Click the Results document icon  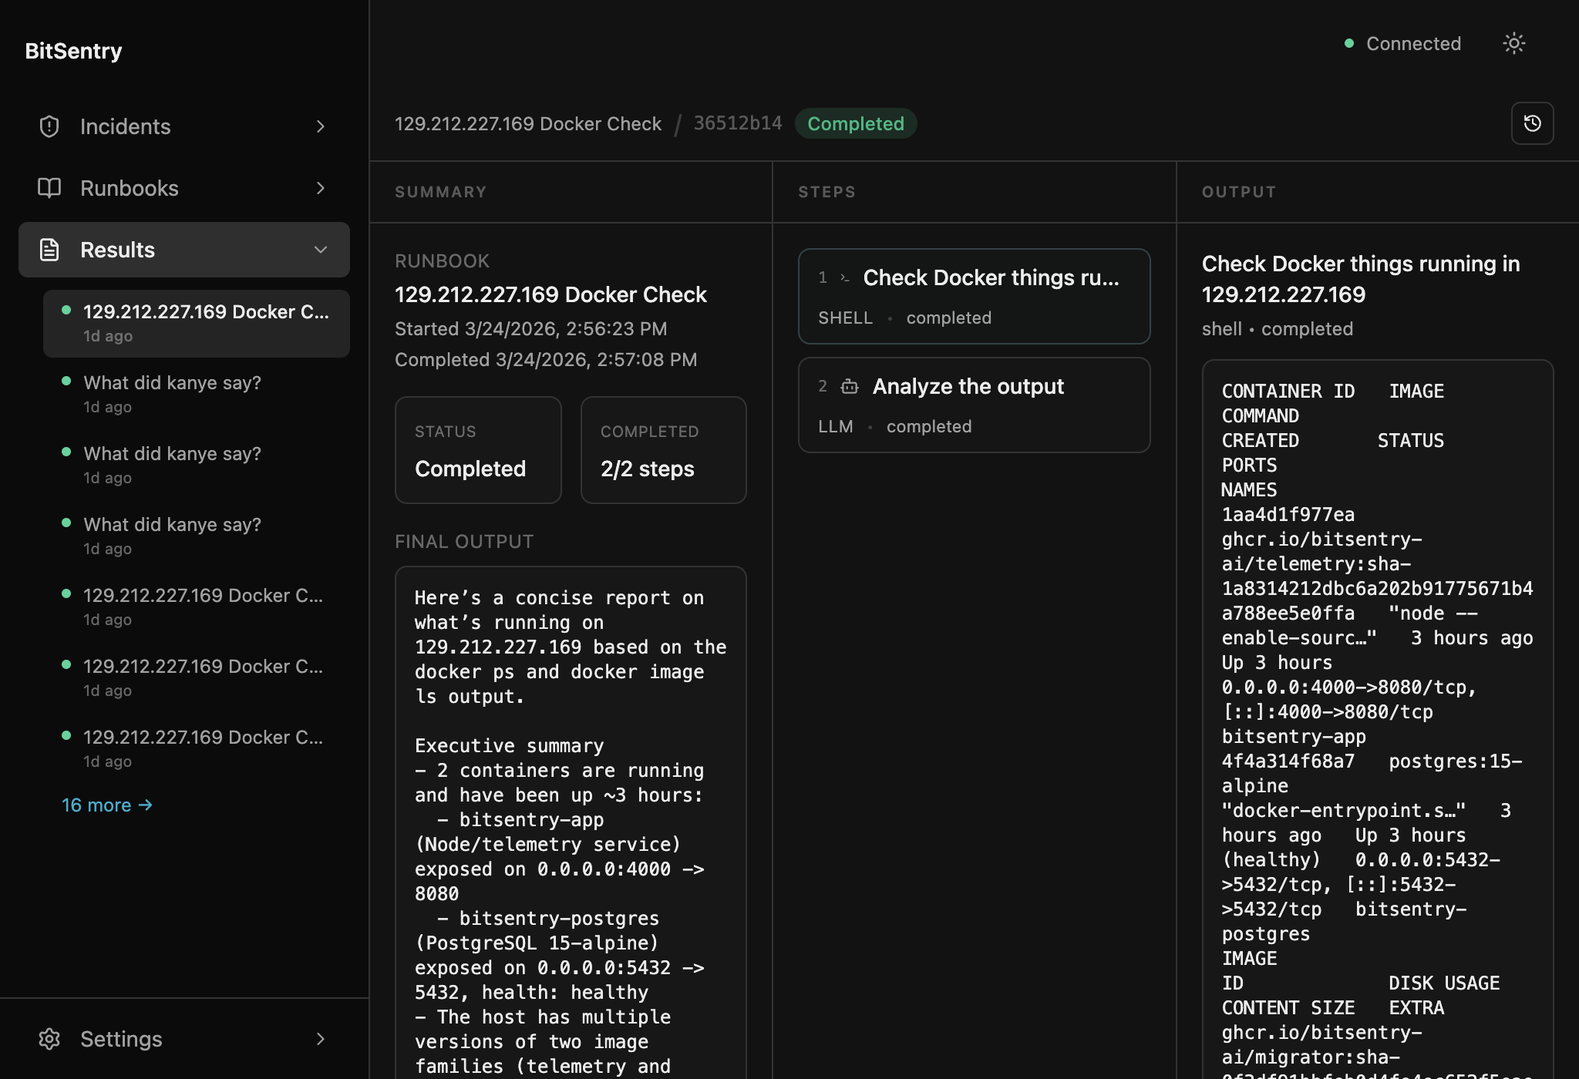pyautogui.click(x=49, y=250)
